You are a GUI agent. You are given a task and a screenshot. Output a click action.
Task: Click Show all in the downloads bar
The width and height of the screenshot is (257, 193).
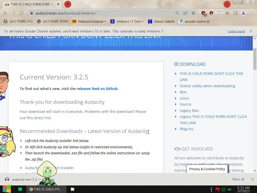tap(238, 179)
